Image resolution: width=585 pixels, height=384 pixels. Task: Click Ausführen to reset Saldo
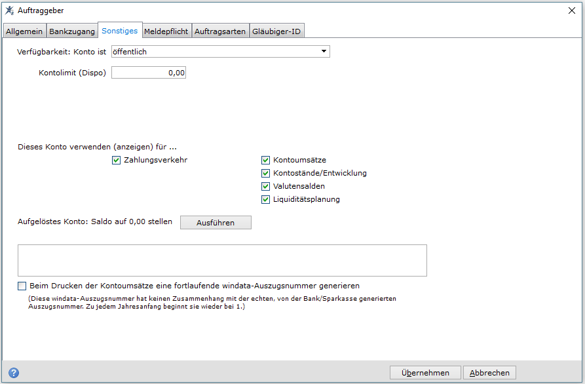pos(216,222)
